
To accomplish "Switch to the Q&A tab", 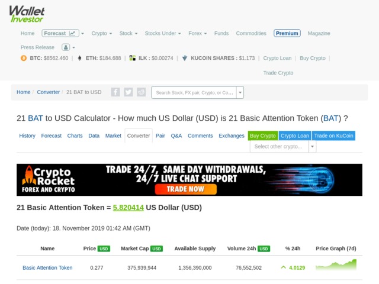I will [x=176, y=135].
